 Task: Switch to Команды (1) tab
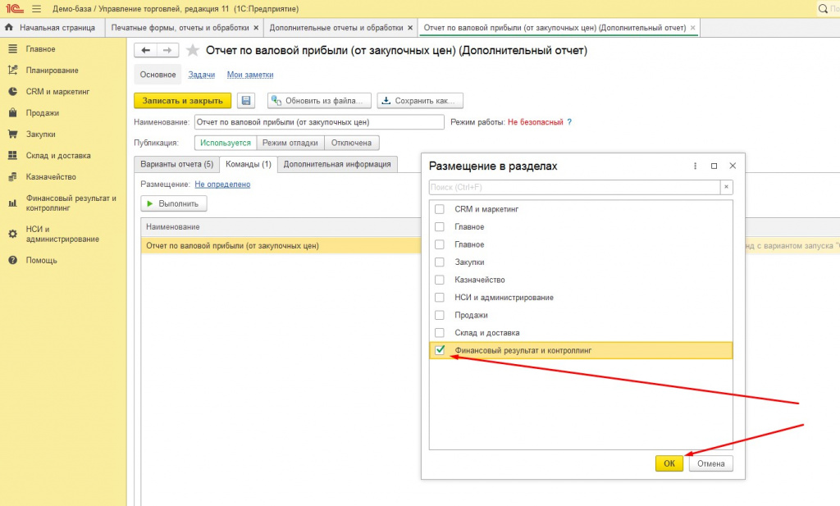click(x=249, y=164)
